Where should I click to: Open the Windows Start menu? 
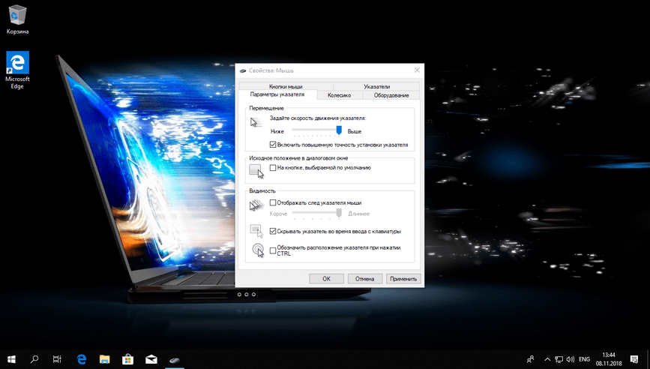(x=11, y=359)
